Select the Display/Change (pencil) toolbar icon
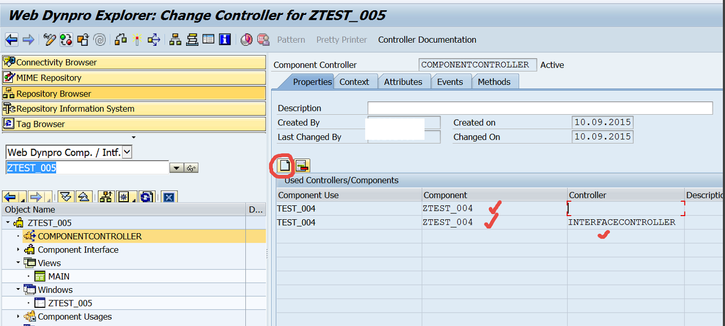Image resolution: width=725 pixels, height=326 pixels. (x=50, y=39)
